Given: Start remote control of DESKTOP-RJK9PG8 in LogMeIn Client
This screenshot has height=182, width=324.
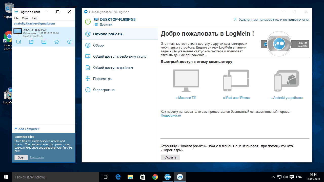Looking at the screenshot, I should [18, 42].
